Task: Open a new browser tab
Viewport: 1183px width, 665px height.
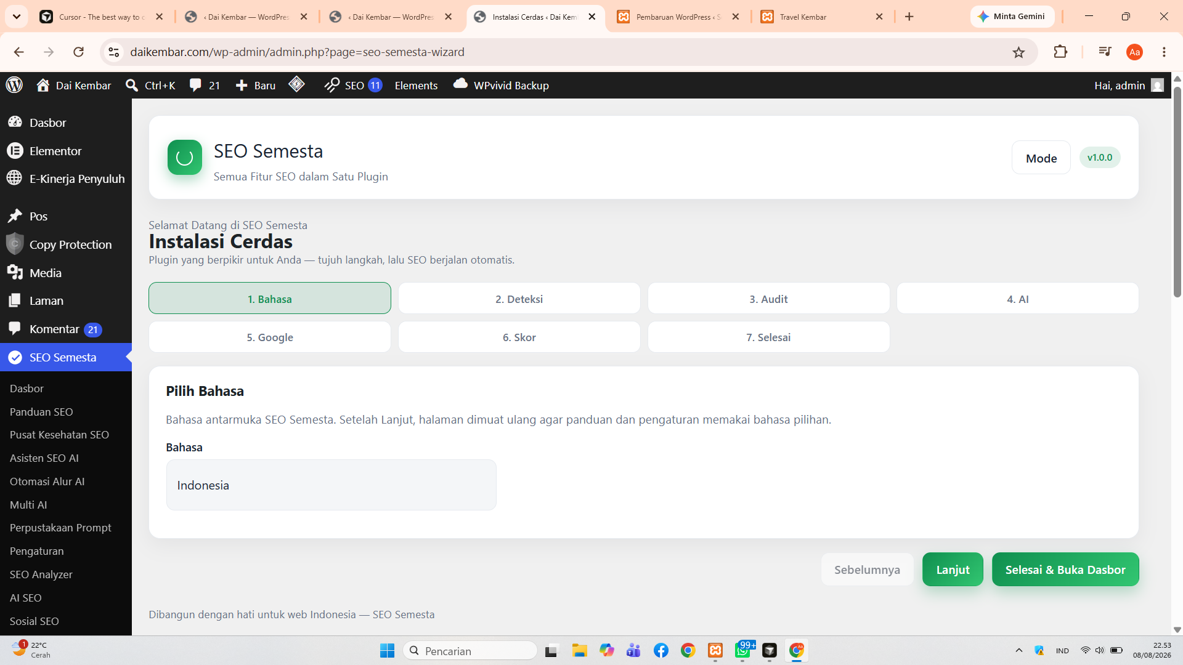Action: tap(909, 17)
